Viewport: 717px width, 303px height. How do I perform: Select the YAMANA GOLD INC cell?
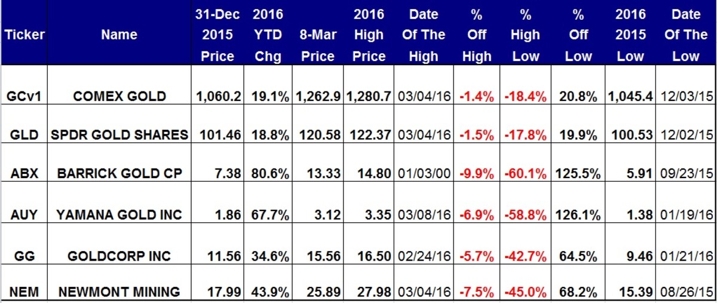(119, 215)
